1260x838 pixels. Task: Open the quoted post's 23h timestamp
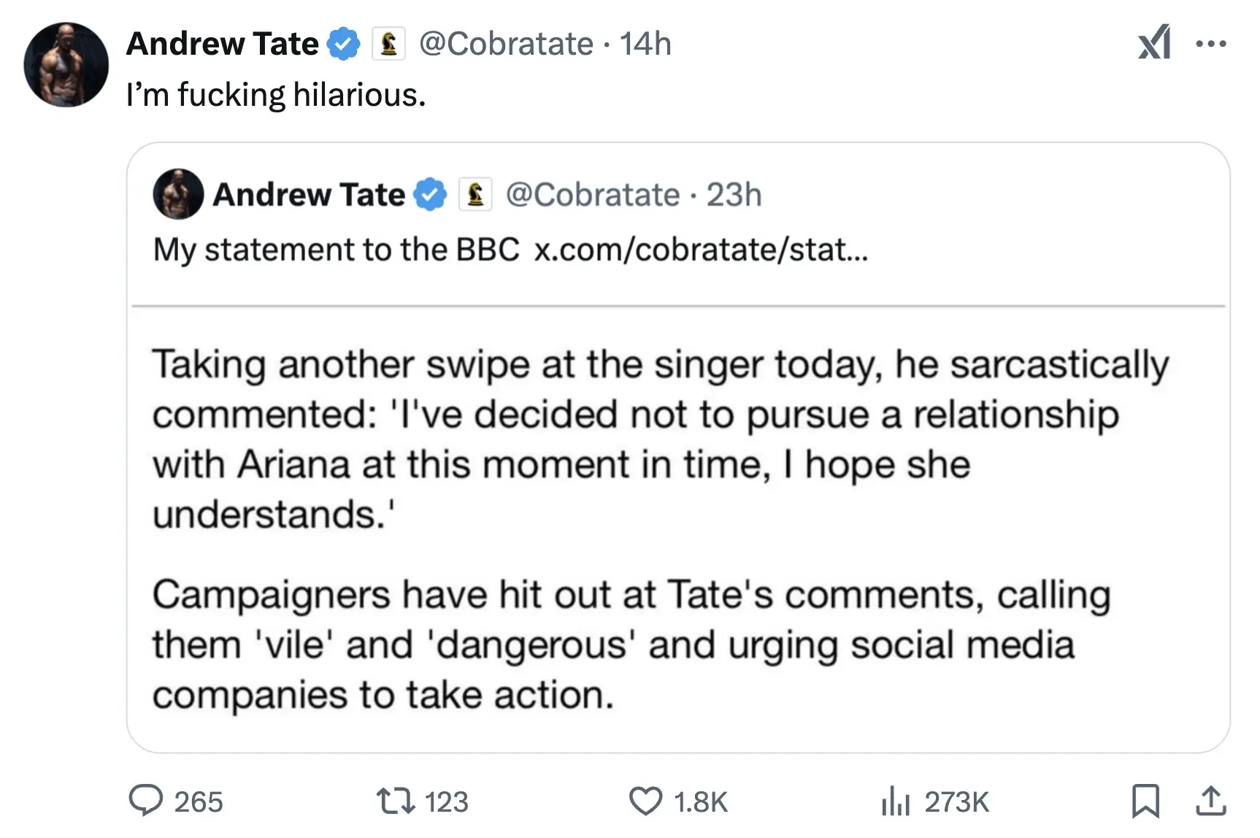point(734,195)
